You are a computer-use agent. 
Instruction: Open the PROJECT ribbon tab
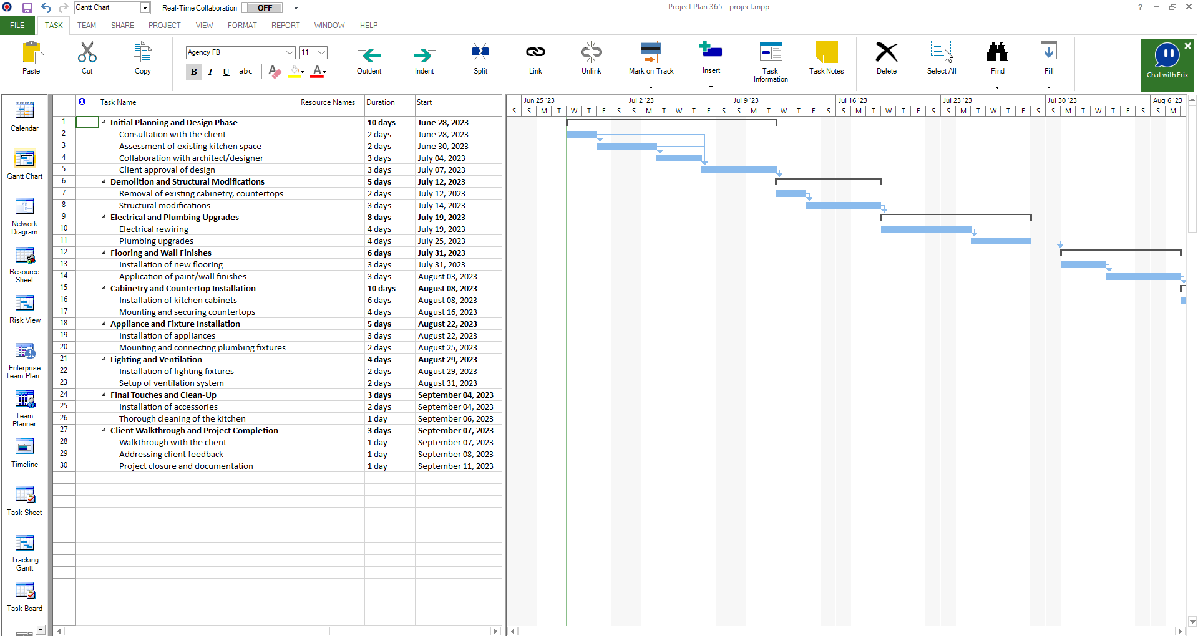pyautogui.click(x=164, y=26)
